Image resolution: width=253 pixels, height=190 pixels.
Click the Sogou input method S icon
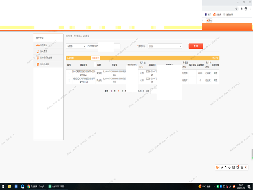coord(218,167)
